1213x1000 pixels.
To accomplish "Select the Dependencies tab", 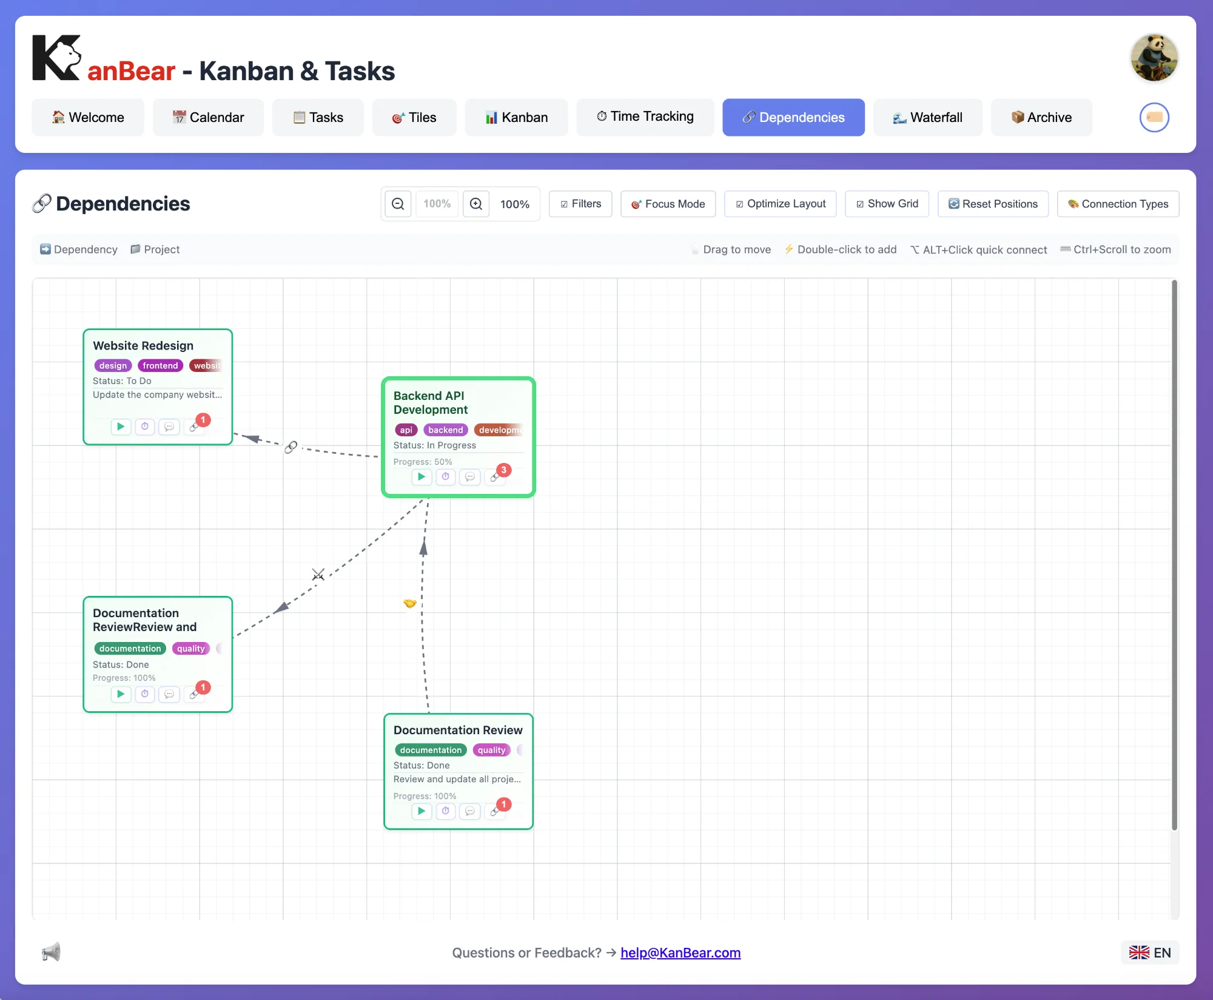I will (793, 117).
